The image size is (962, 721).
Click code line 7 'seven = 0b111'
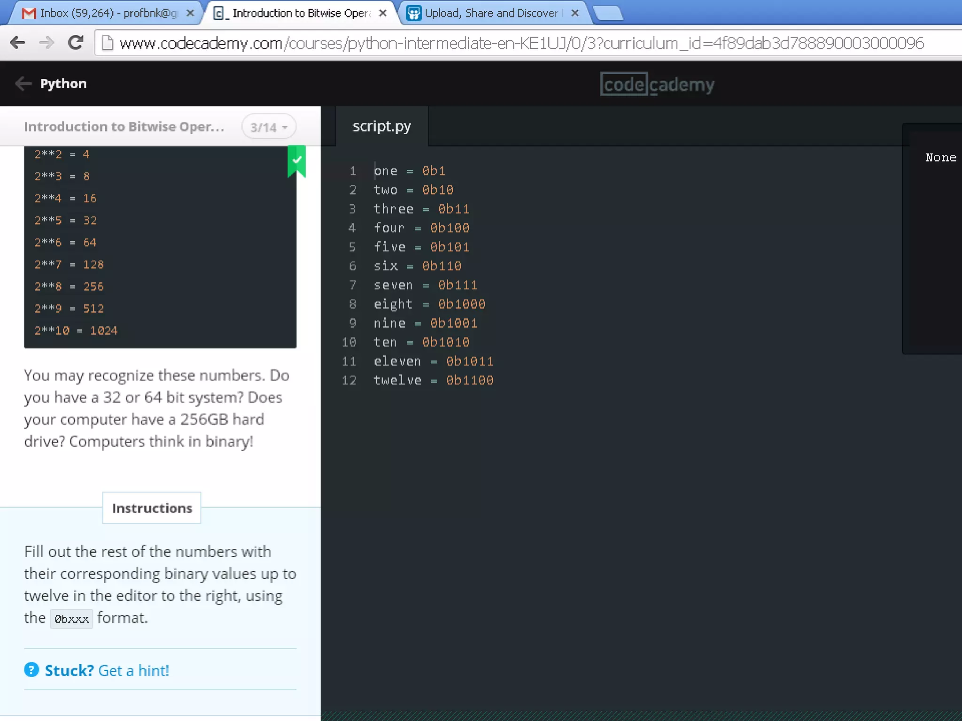[x=426, y=285]
